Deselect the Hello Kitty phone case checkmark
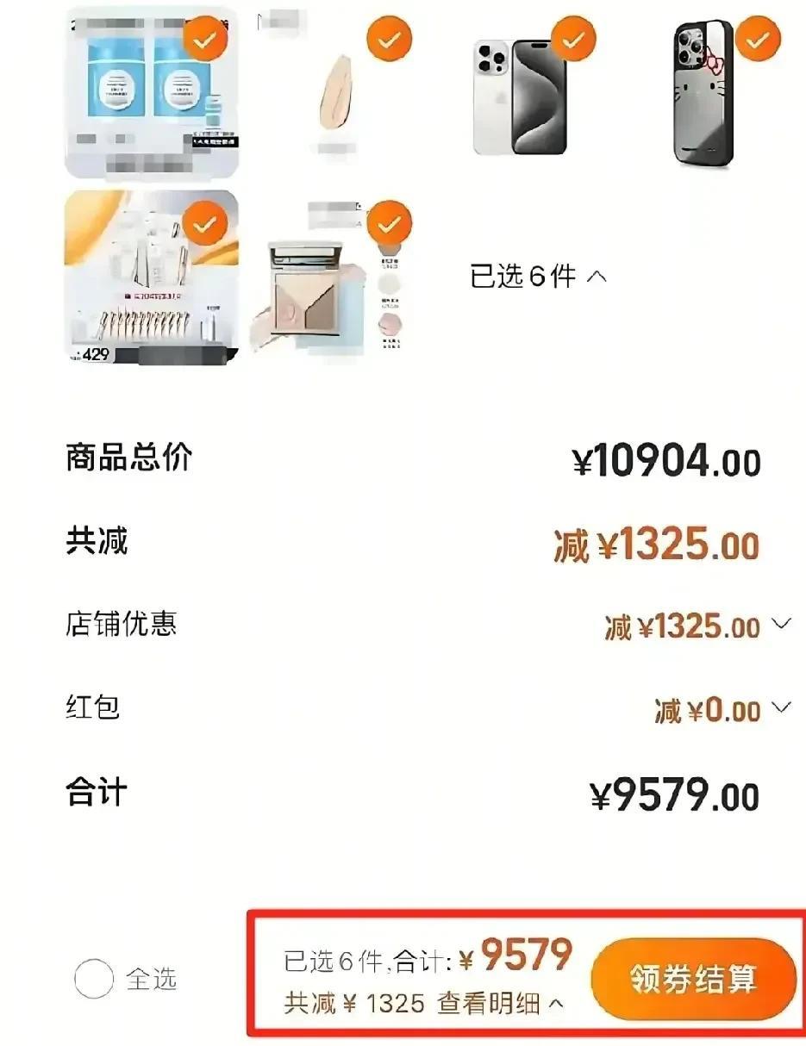This screenshot has width=806, height=1046. [x=758, y=38]
